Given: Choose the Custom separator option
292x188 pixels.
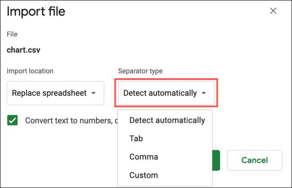Looking at the screenshot, I should tap(144, 175).
